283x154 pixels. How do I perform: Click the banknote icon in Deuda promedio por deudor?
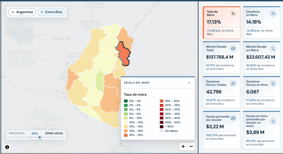(233, 118)
